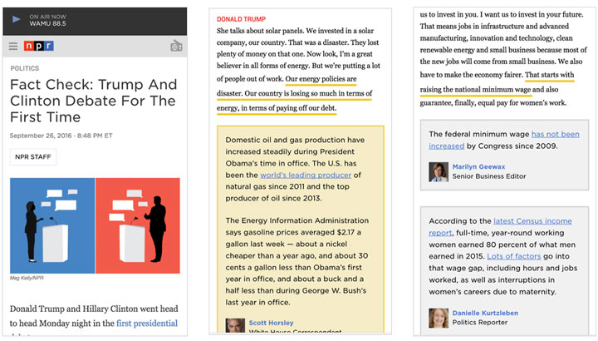View Danielle Kurtzleben's author profile
The image size is (598, 341).
point(485,313)
